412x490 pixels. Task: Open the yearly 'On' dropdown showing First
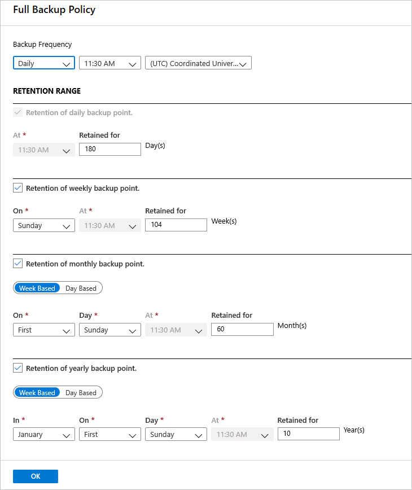coord(109,434)
